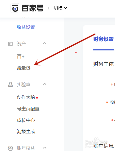Open 流量包 in the sidebar

pos(24,68)
